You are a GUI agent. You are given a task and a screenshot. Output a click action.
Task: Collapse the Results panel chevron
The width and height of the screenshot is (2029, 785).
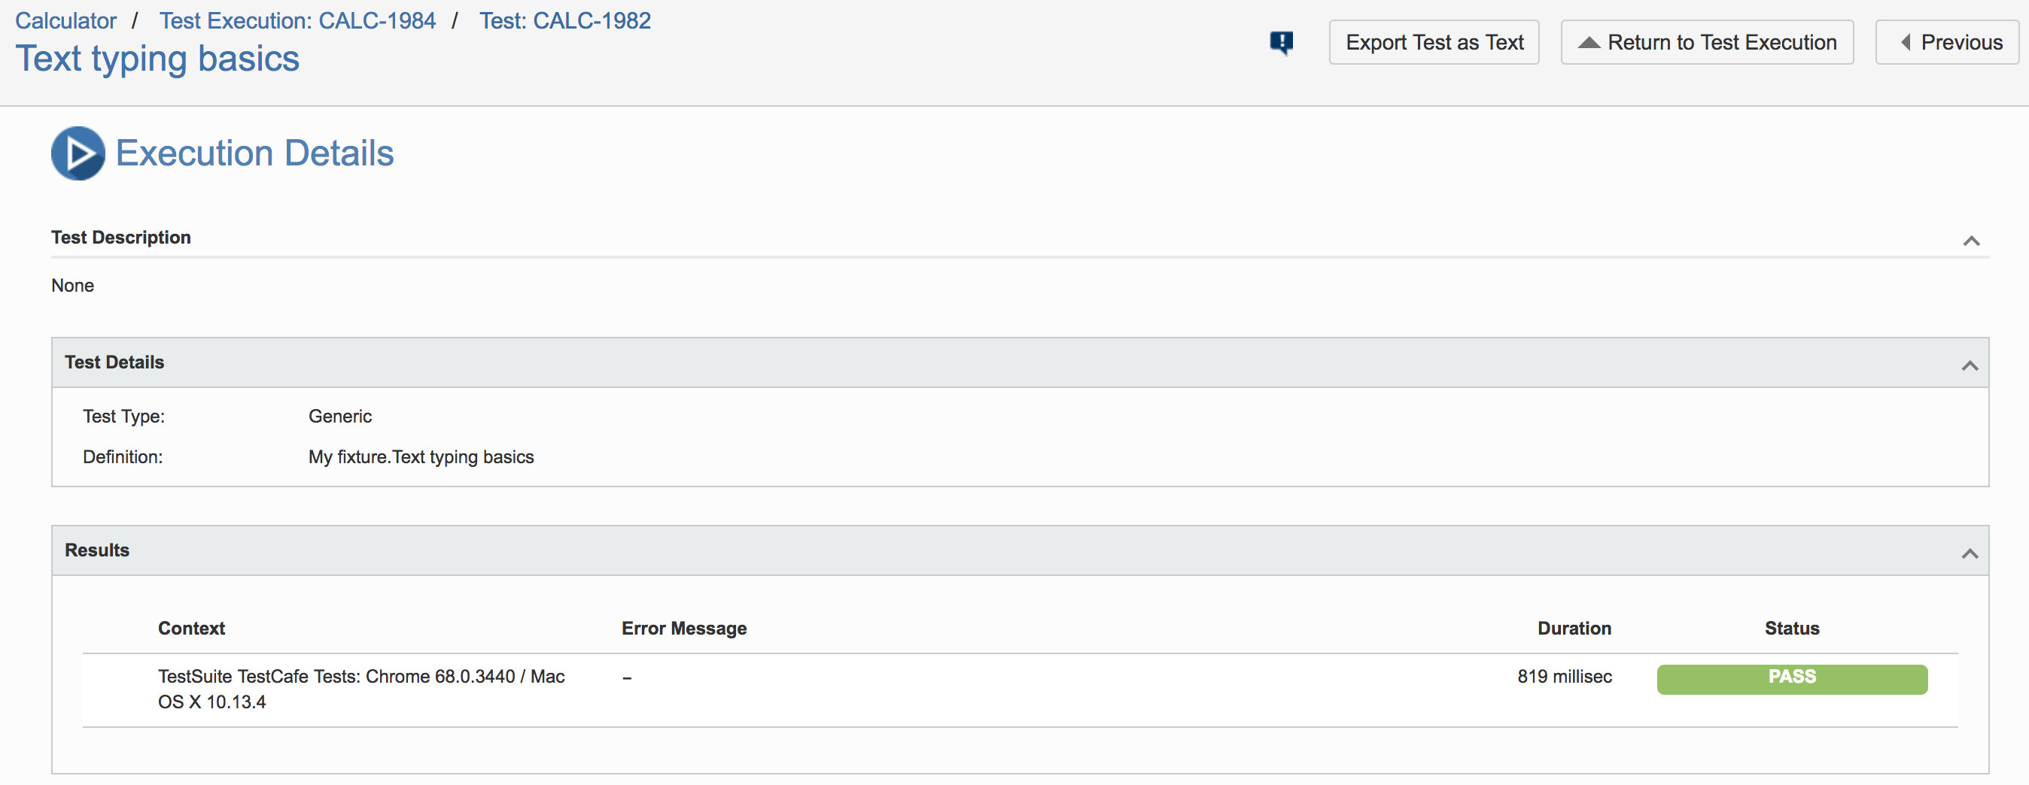click(x=1970, y=553)
